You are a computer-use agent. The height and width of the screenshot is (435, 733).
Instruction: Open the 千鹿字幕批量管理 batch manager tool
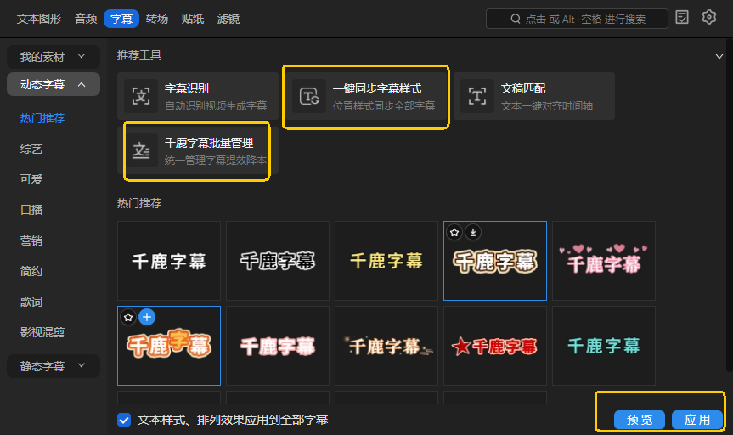[197, 150]
